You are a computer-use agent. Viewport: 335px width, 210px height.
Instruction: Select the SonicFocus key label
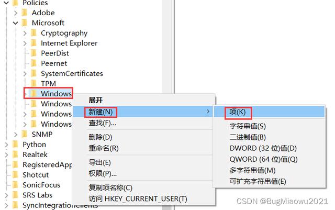41,185
